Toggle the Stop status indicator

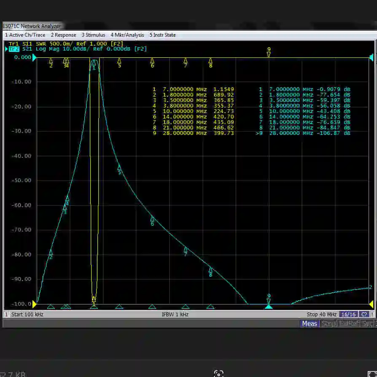click(x=329, y=323)
